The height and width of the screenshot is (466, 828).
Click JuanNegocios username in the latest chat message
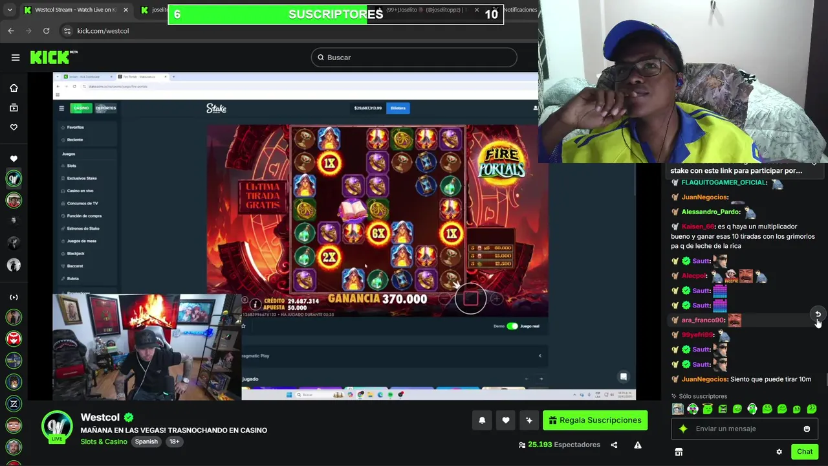[704, 379]
